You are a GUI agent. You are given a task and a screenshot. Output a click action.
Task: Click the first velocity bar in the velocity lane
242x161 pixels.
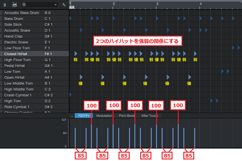pyautogui.click(x=75, y=137)
